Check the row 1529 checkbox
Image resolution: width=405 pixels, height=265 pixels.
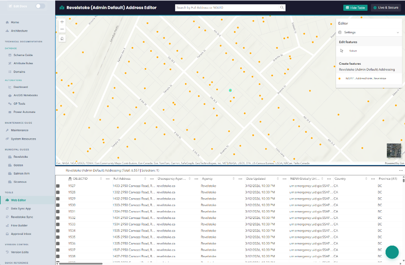58,199
